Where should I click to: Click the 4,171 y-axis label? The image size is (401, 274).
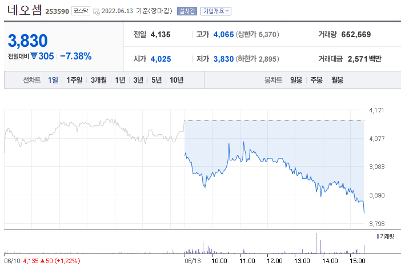pyautogui.click(x=376, y=110)
